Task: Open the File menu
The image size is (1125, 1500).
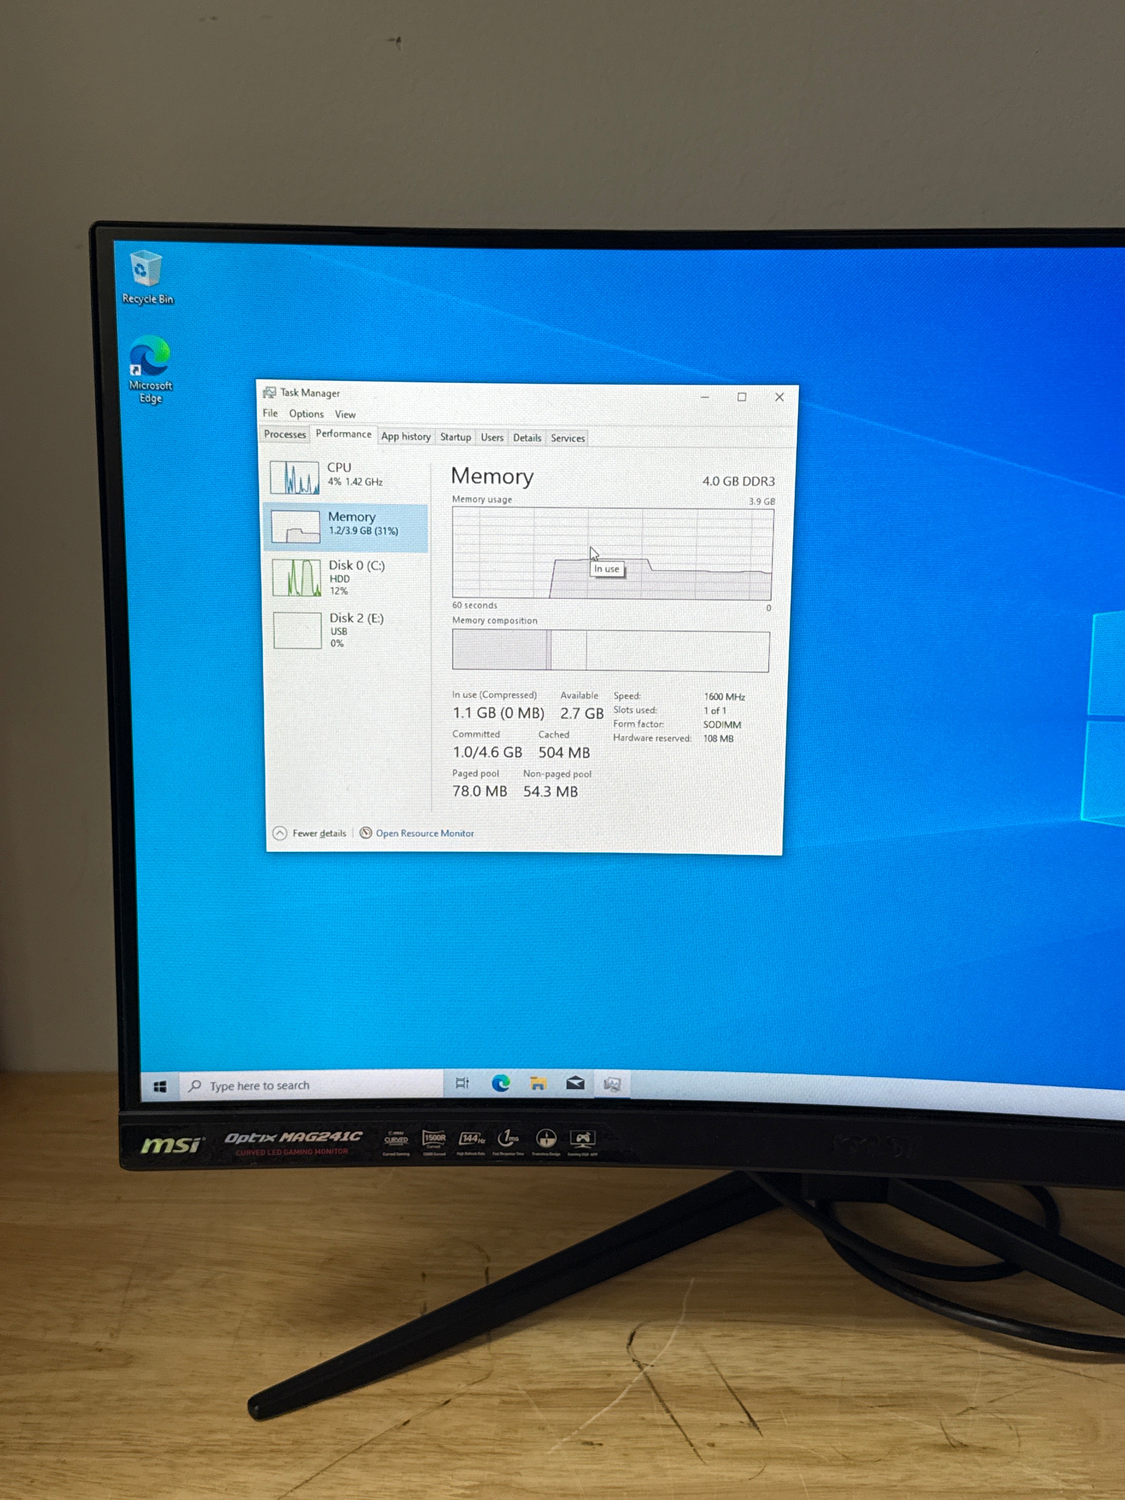Action: tap(270, 413)
